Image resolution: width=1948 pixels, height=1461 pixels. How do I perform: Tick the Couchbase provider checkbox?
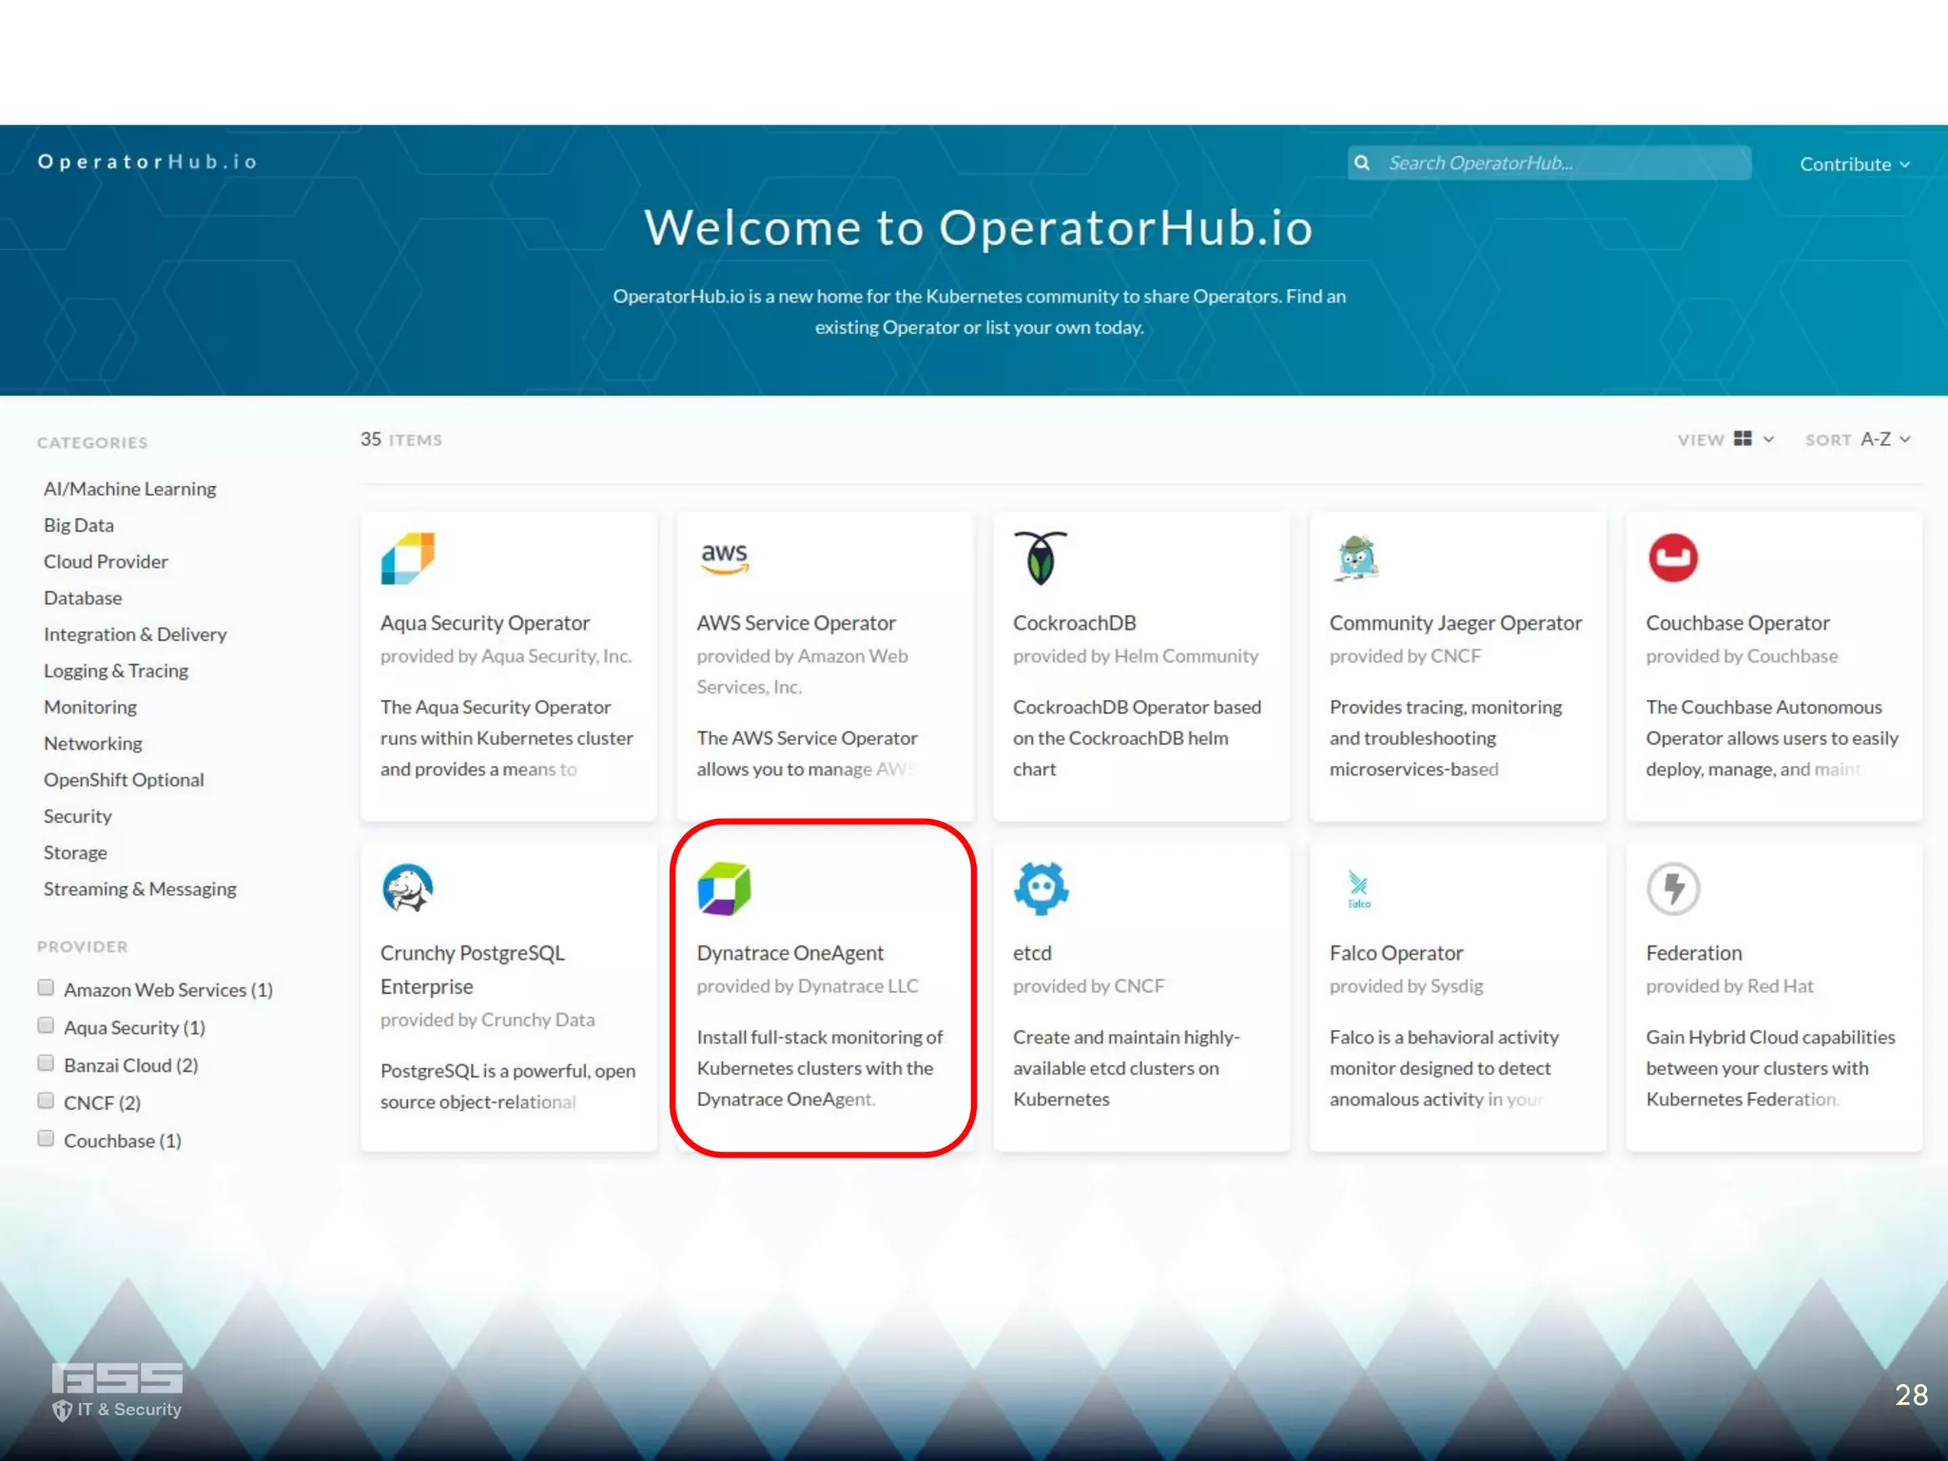pos(46,1139)
